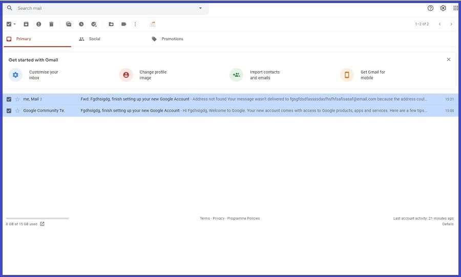Open the Google Community Team welcome email
461x277 pixels.
[x=230, y=111]
